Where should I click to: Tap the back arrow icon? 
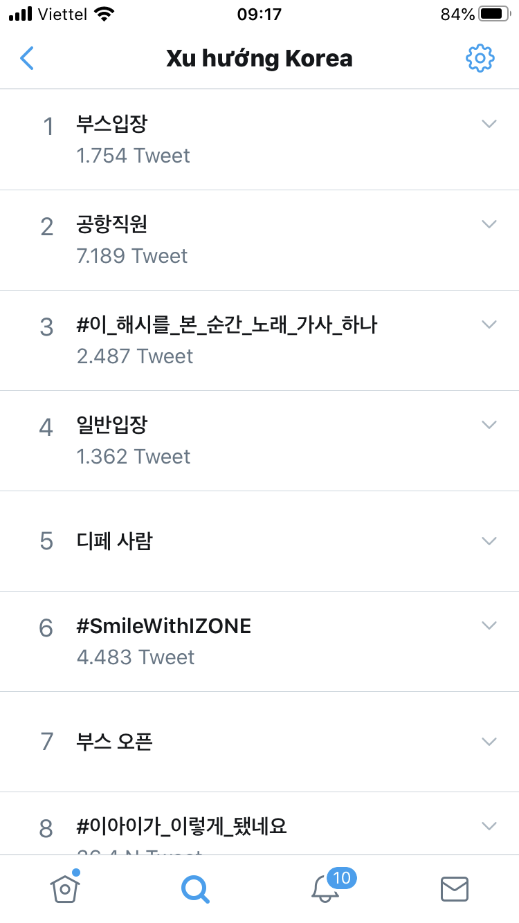[x=27, y=59]
